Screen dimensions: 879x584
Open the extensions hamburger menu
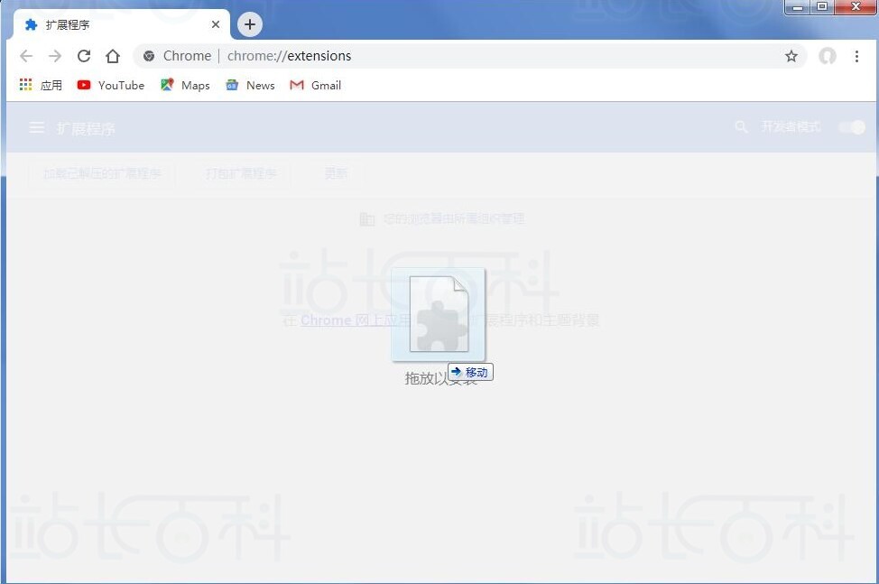pyautogui.click(x=36, y=128)
